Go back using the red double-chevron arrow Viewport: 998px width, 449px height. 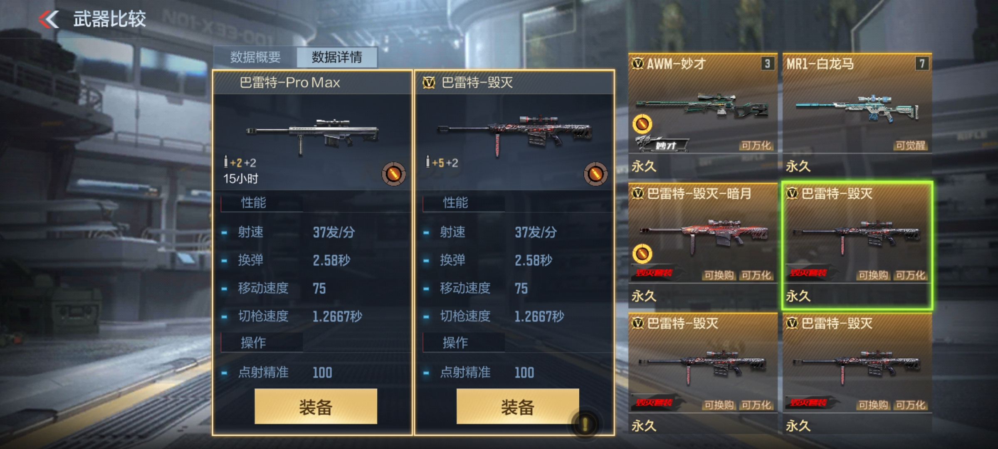(x=49, y=19)
